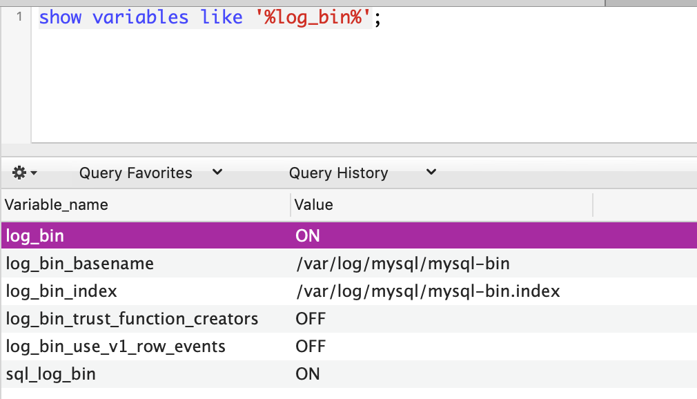Sort by the Value column header
Image resolution: width=697 pixels, height=399 pixels.
(442, 204)
